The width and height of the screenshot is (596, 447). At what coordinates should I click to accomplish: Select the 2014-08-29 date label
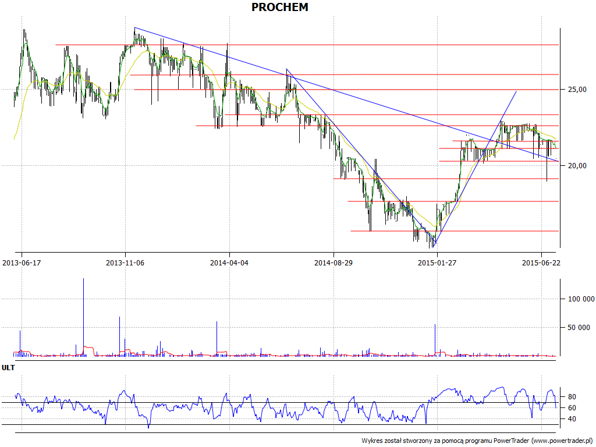coord(334,262)
